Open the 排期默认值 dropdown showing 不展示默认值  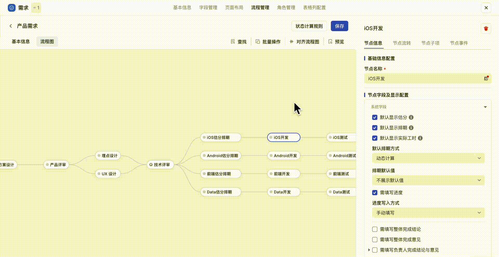(428, 180)
